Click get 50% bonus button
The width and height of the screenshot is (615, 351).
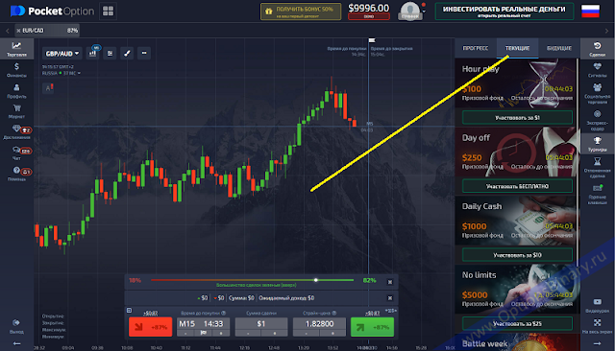coord(301,12)
